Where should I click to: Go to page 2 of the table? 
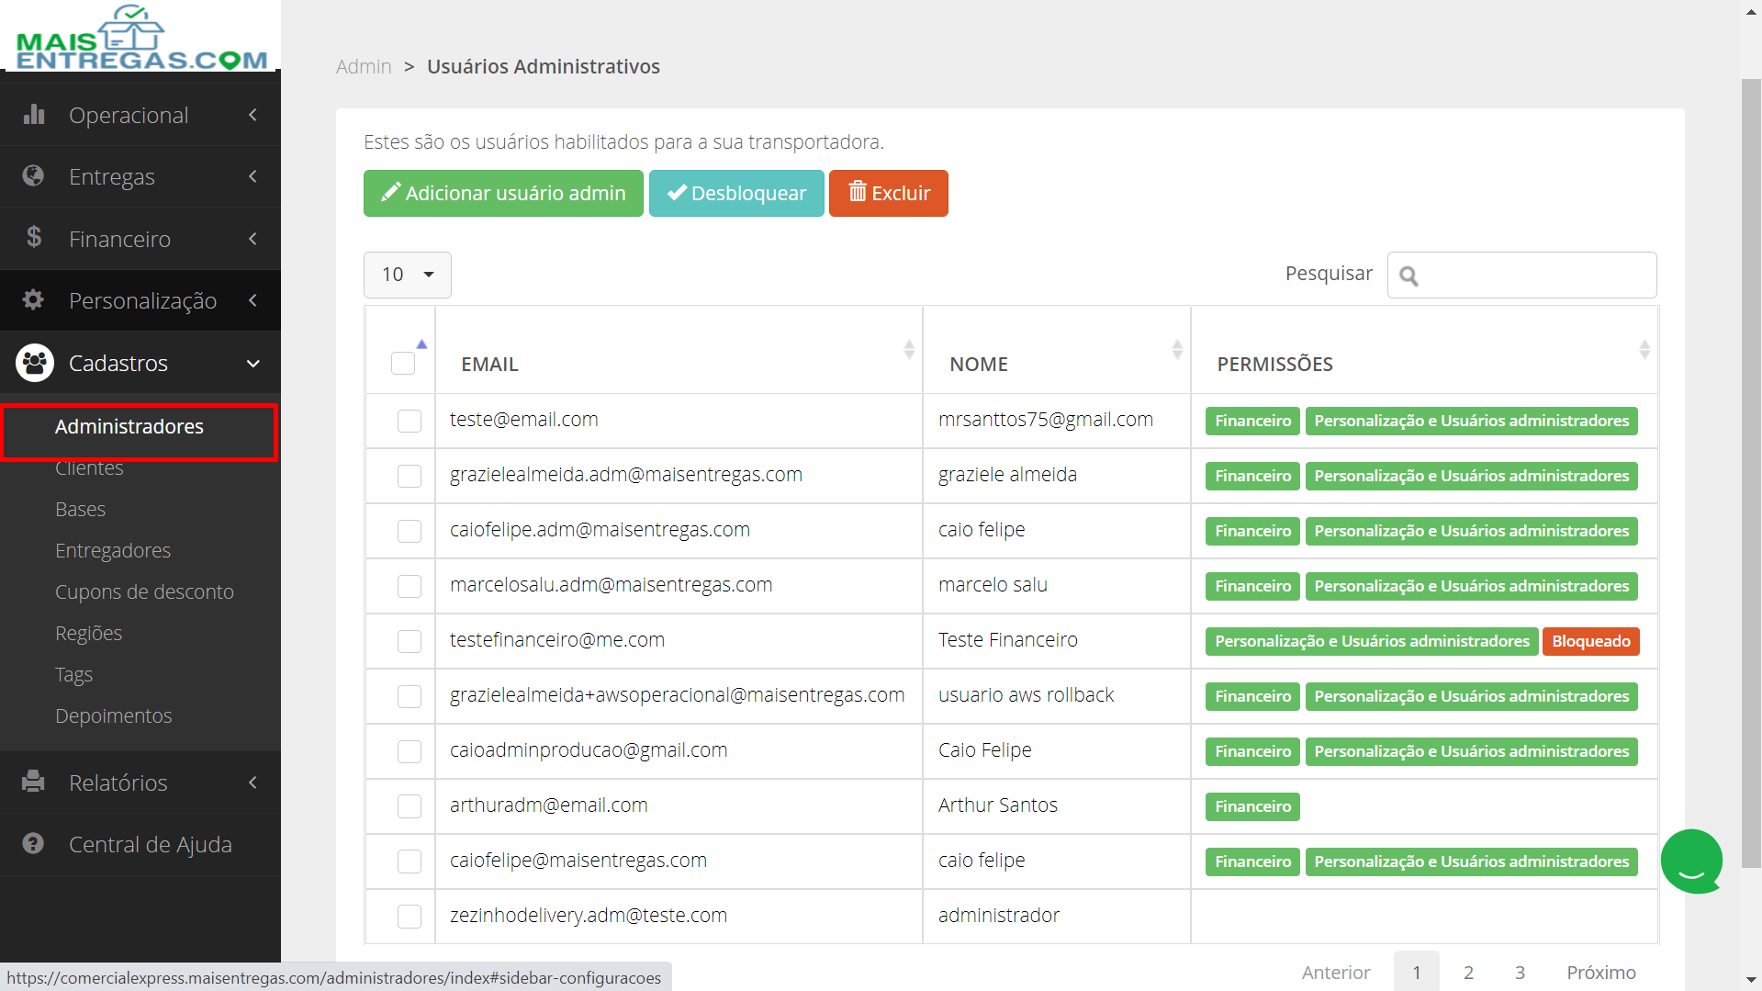1468,972
